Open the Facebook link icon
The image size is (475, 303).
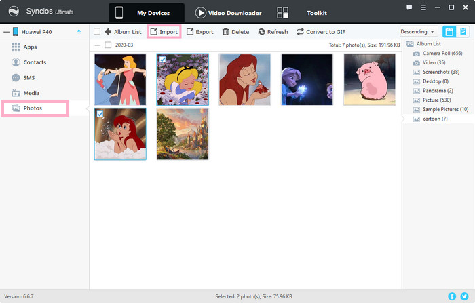pos(452,296)
